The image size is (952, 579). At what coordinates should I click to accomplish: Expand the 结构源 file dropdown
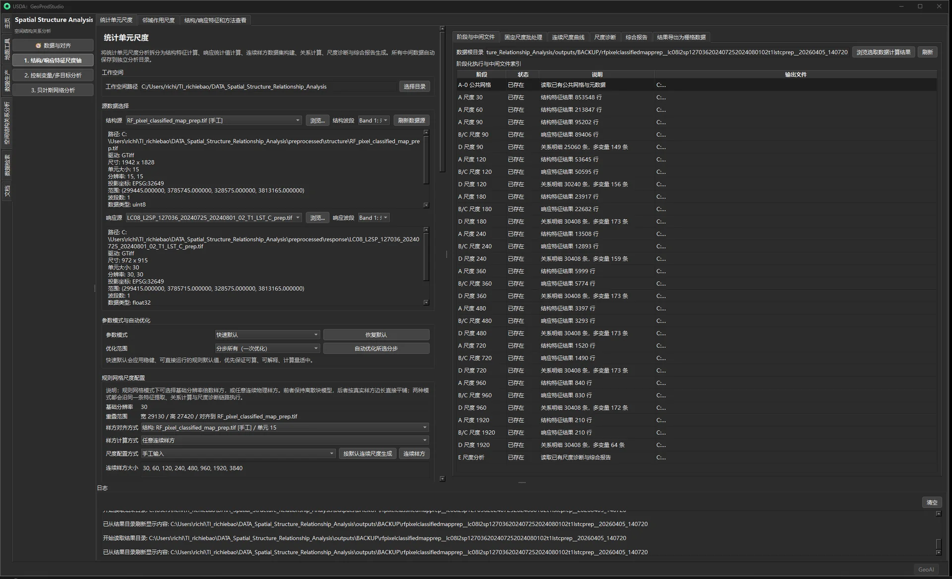coord(213,120)
